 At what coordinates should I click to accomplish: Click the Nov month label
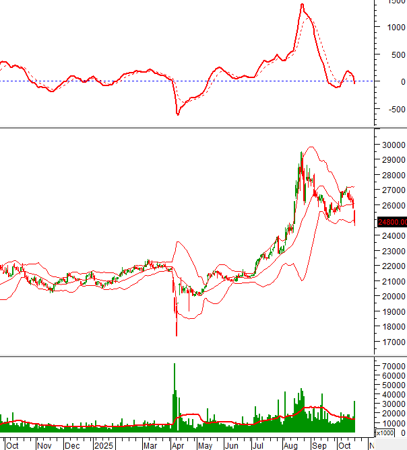44,445
